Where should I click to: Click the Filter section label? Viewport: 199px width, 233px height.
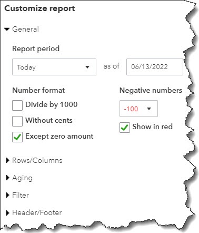pyautogui.click(x=21, y=195)
